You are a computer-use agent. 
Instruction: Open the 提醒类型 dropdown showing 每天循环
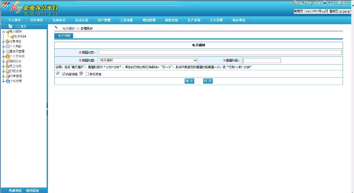click(148, 60)
